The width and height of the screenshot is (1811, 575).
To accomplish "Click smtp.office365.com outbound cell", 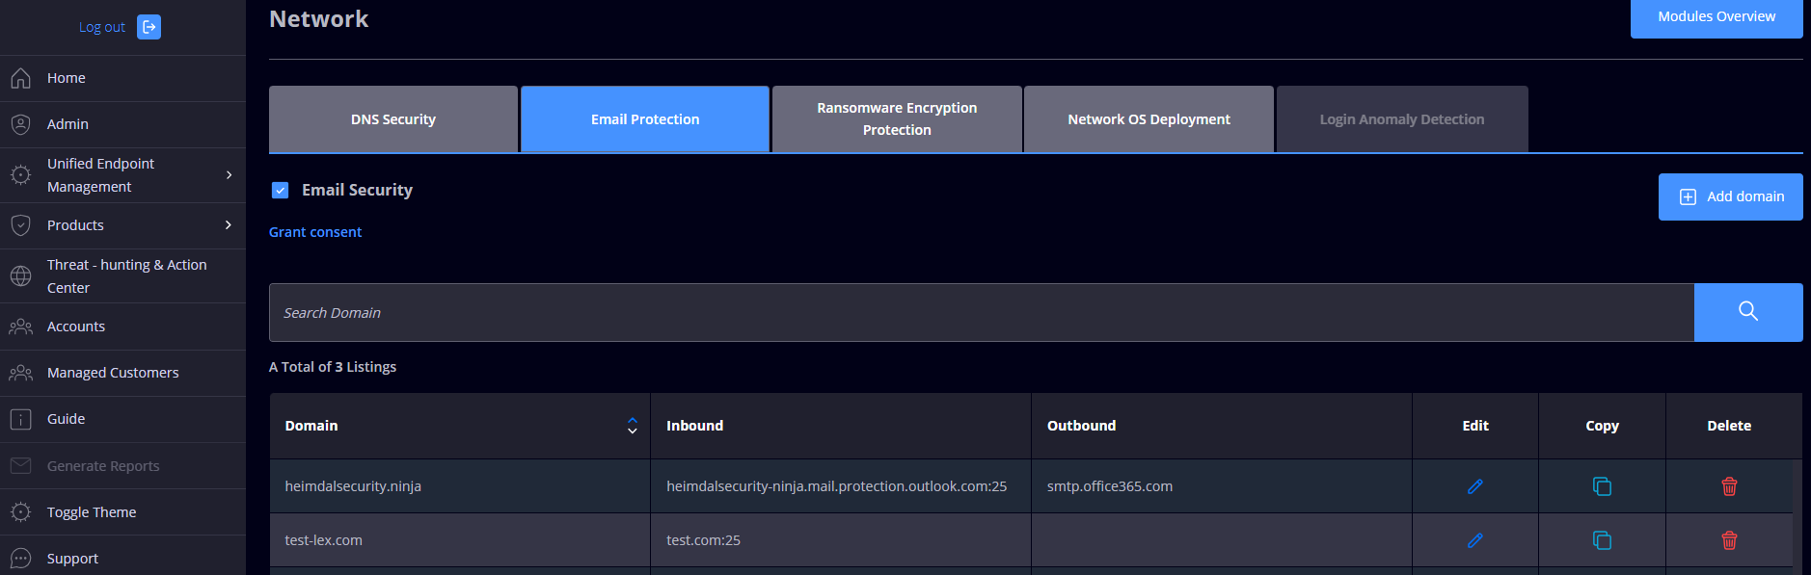I will 1222,486.
